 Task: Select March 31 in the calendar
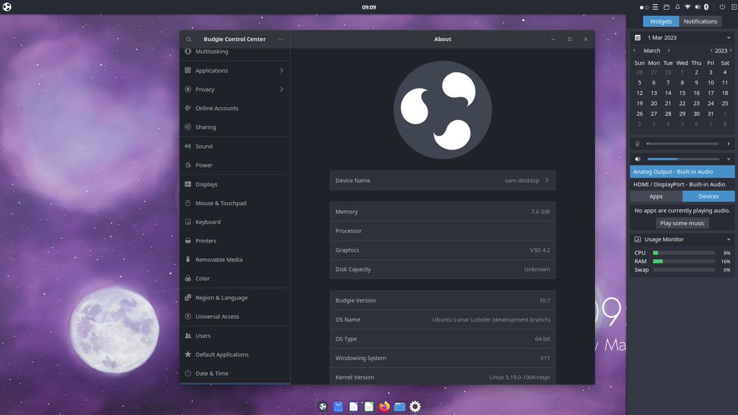(710, 114)
